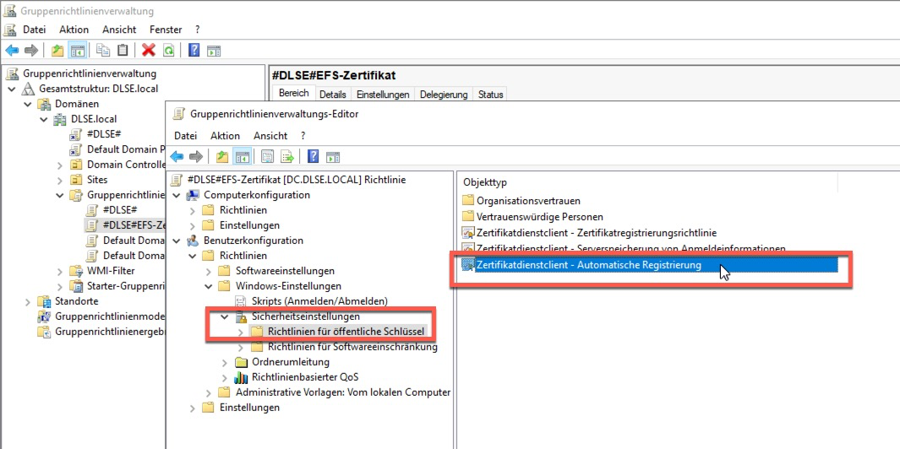Click Forward arrow in the Editor toolbar
The image size is (900, 449).
point(196,156)
